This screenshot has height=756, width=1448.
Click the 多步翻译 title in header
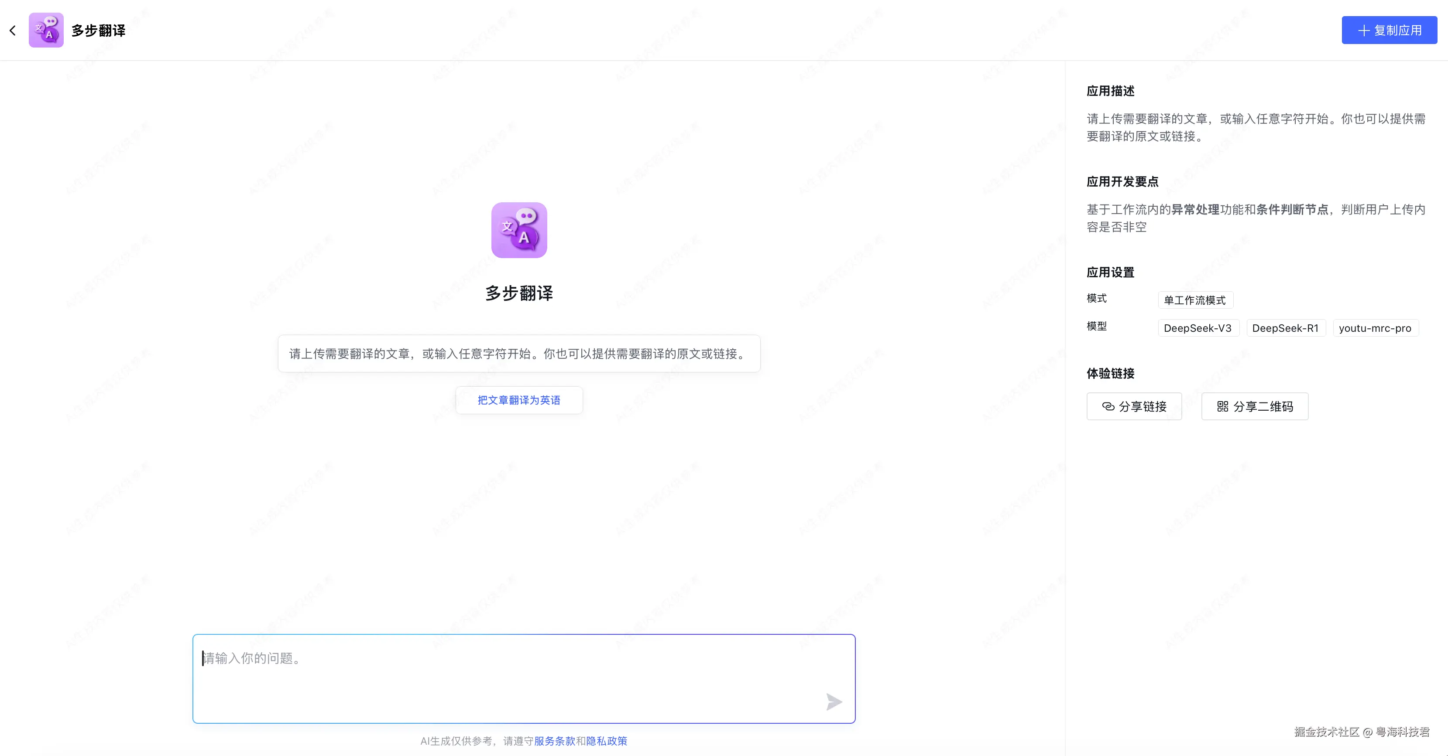98,31
